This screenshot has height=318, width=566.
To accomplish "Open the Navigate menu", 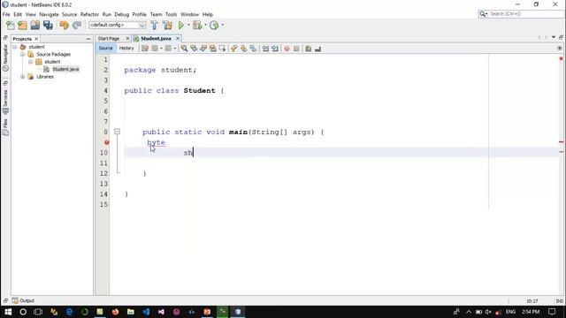I will (x=49, y=14).
